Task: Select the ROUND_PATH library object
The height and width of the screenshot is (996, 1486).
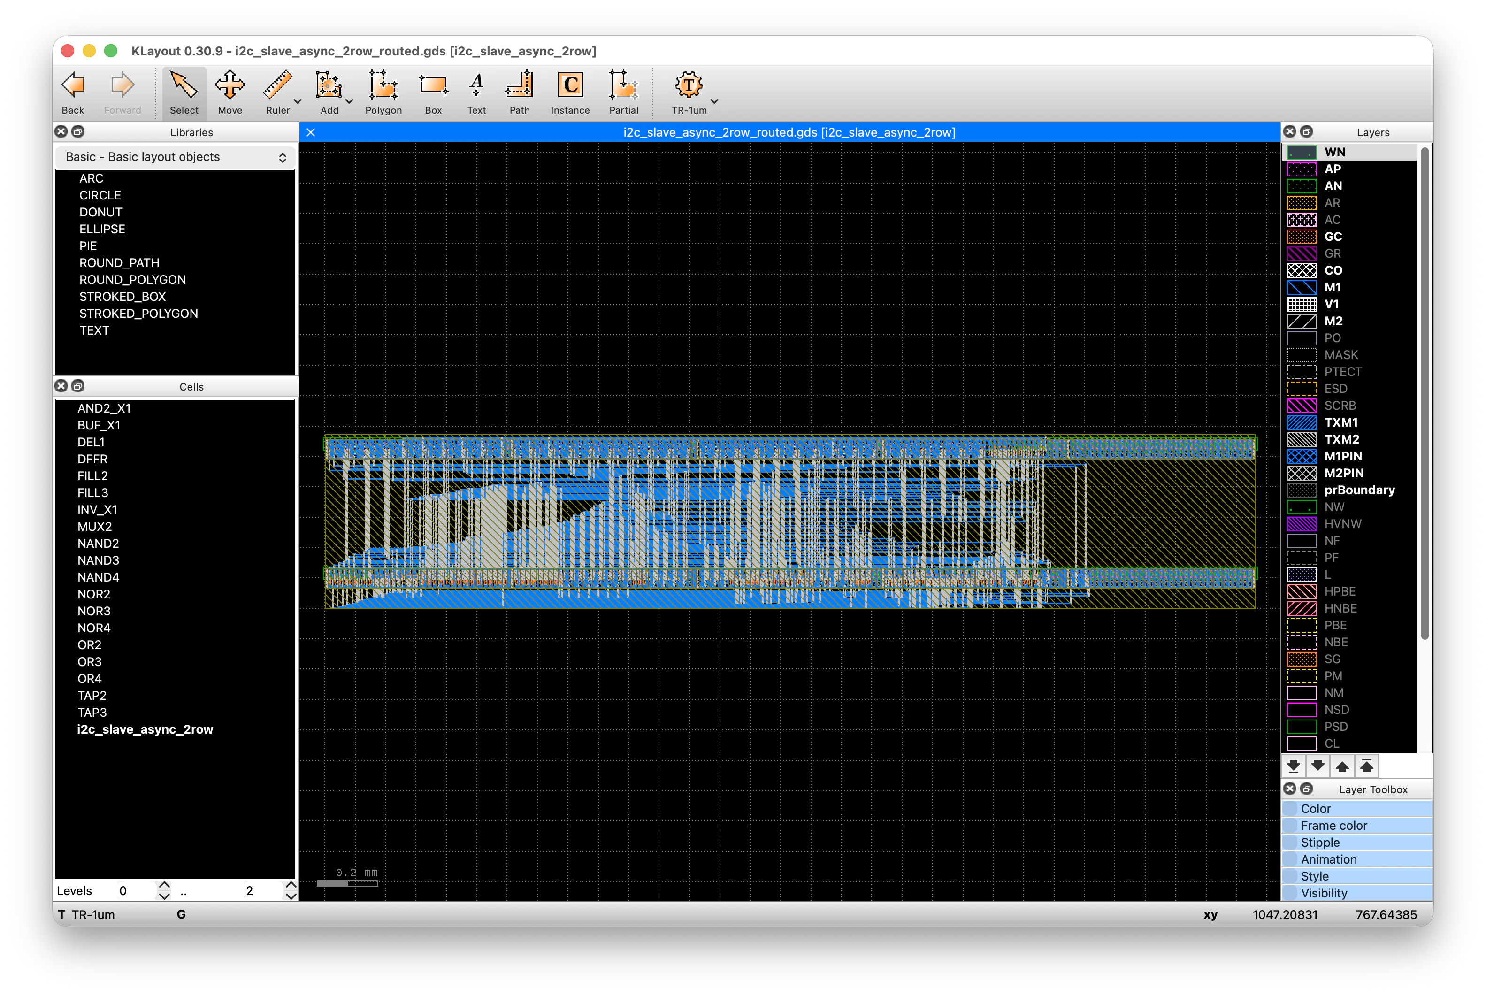Action: point(119,263)
